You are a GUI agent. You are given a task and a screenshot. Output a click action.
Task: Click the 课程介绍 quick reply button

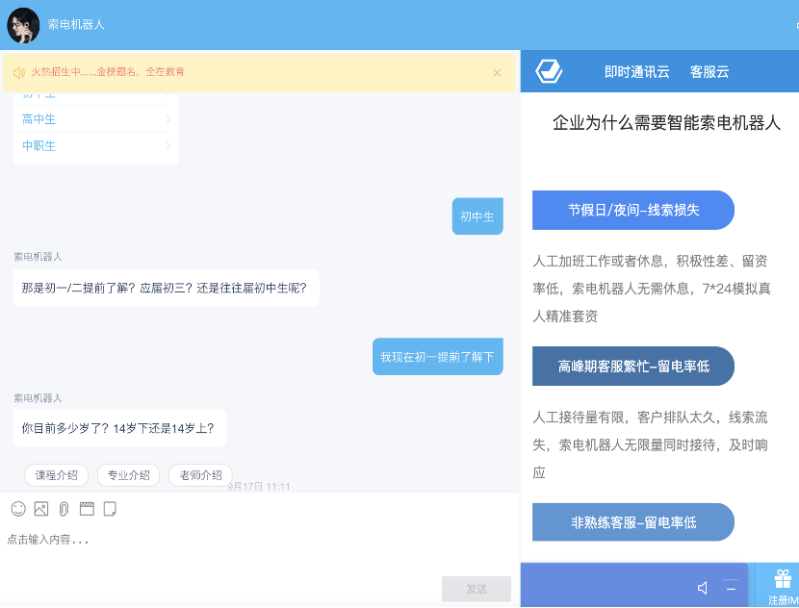pyautogui.click(x=56, y=475)
